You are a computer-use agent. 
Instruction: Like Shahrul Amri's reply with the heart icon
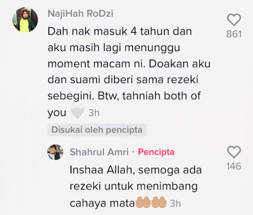click(234, 152)
